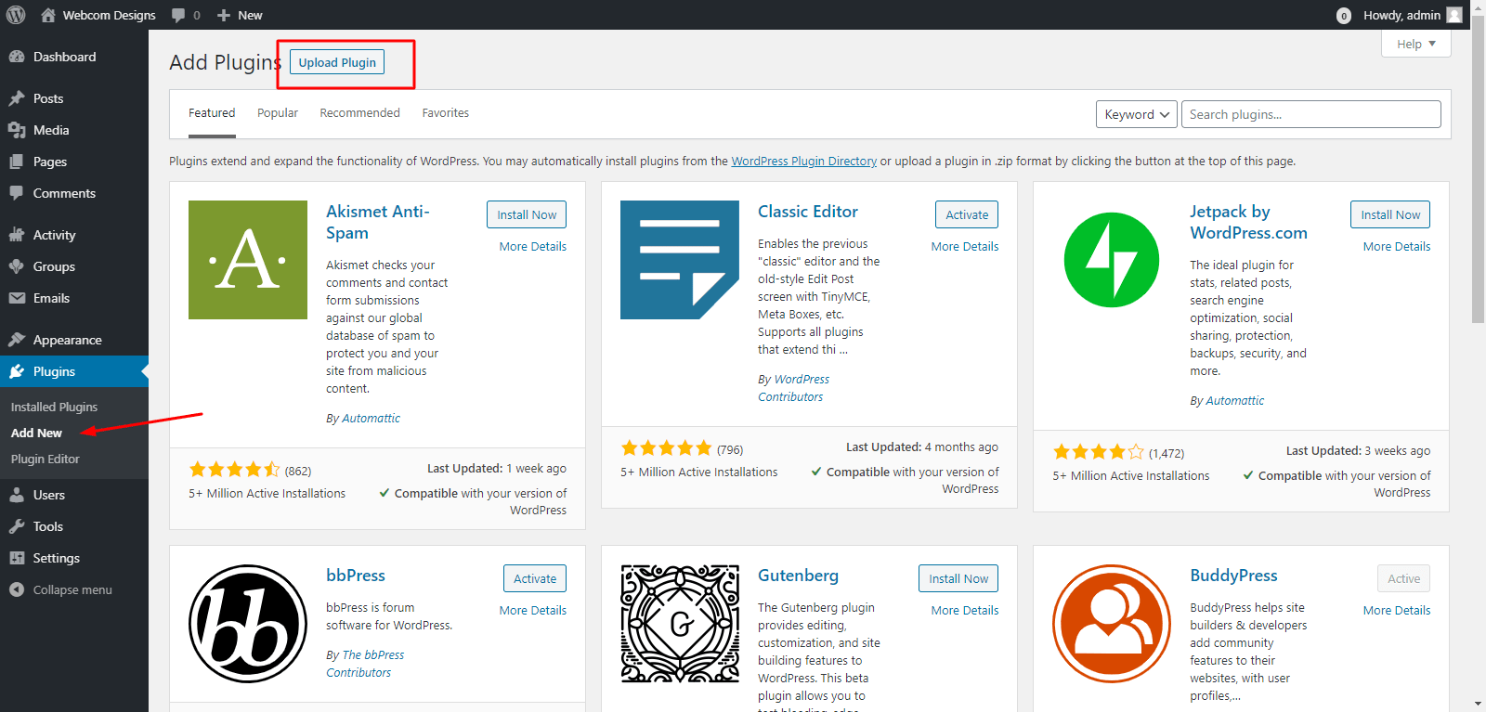Click the Posts pushpin icon
This screenshot has width=1486, height=712.
point(17,98)
